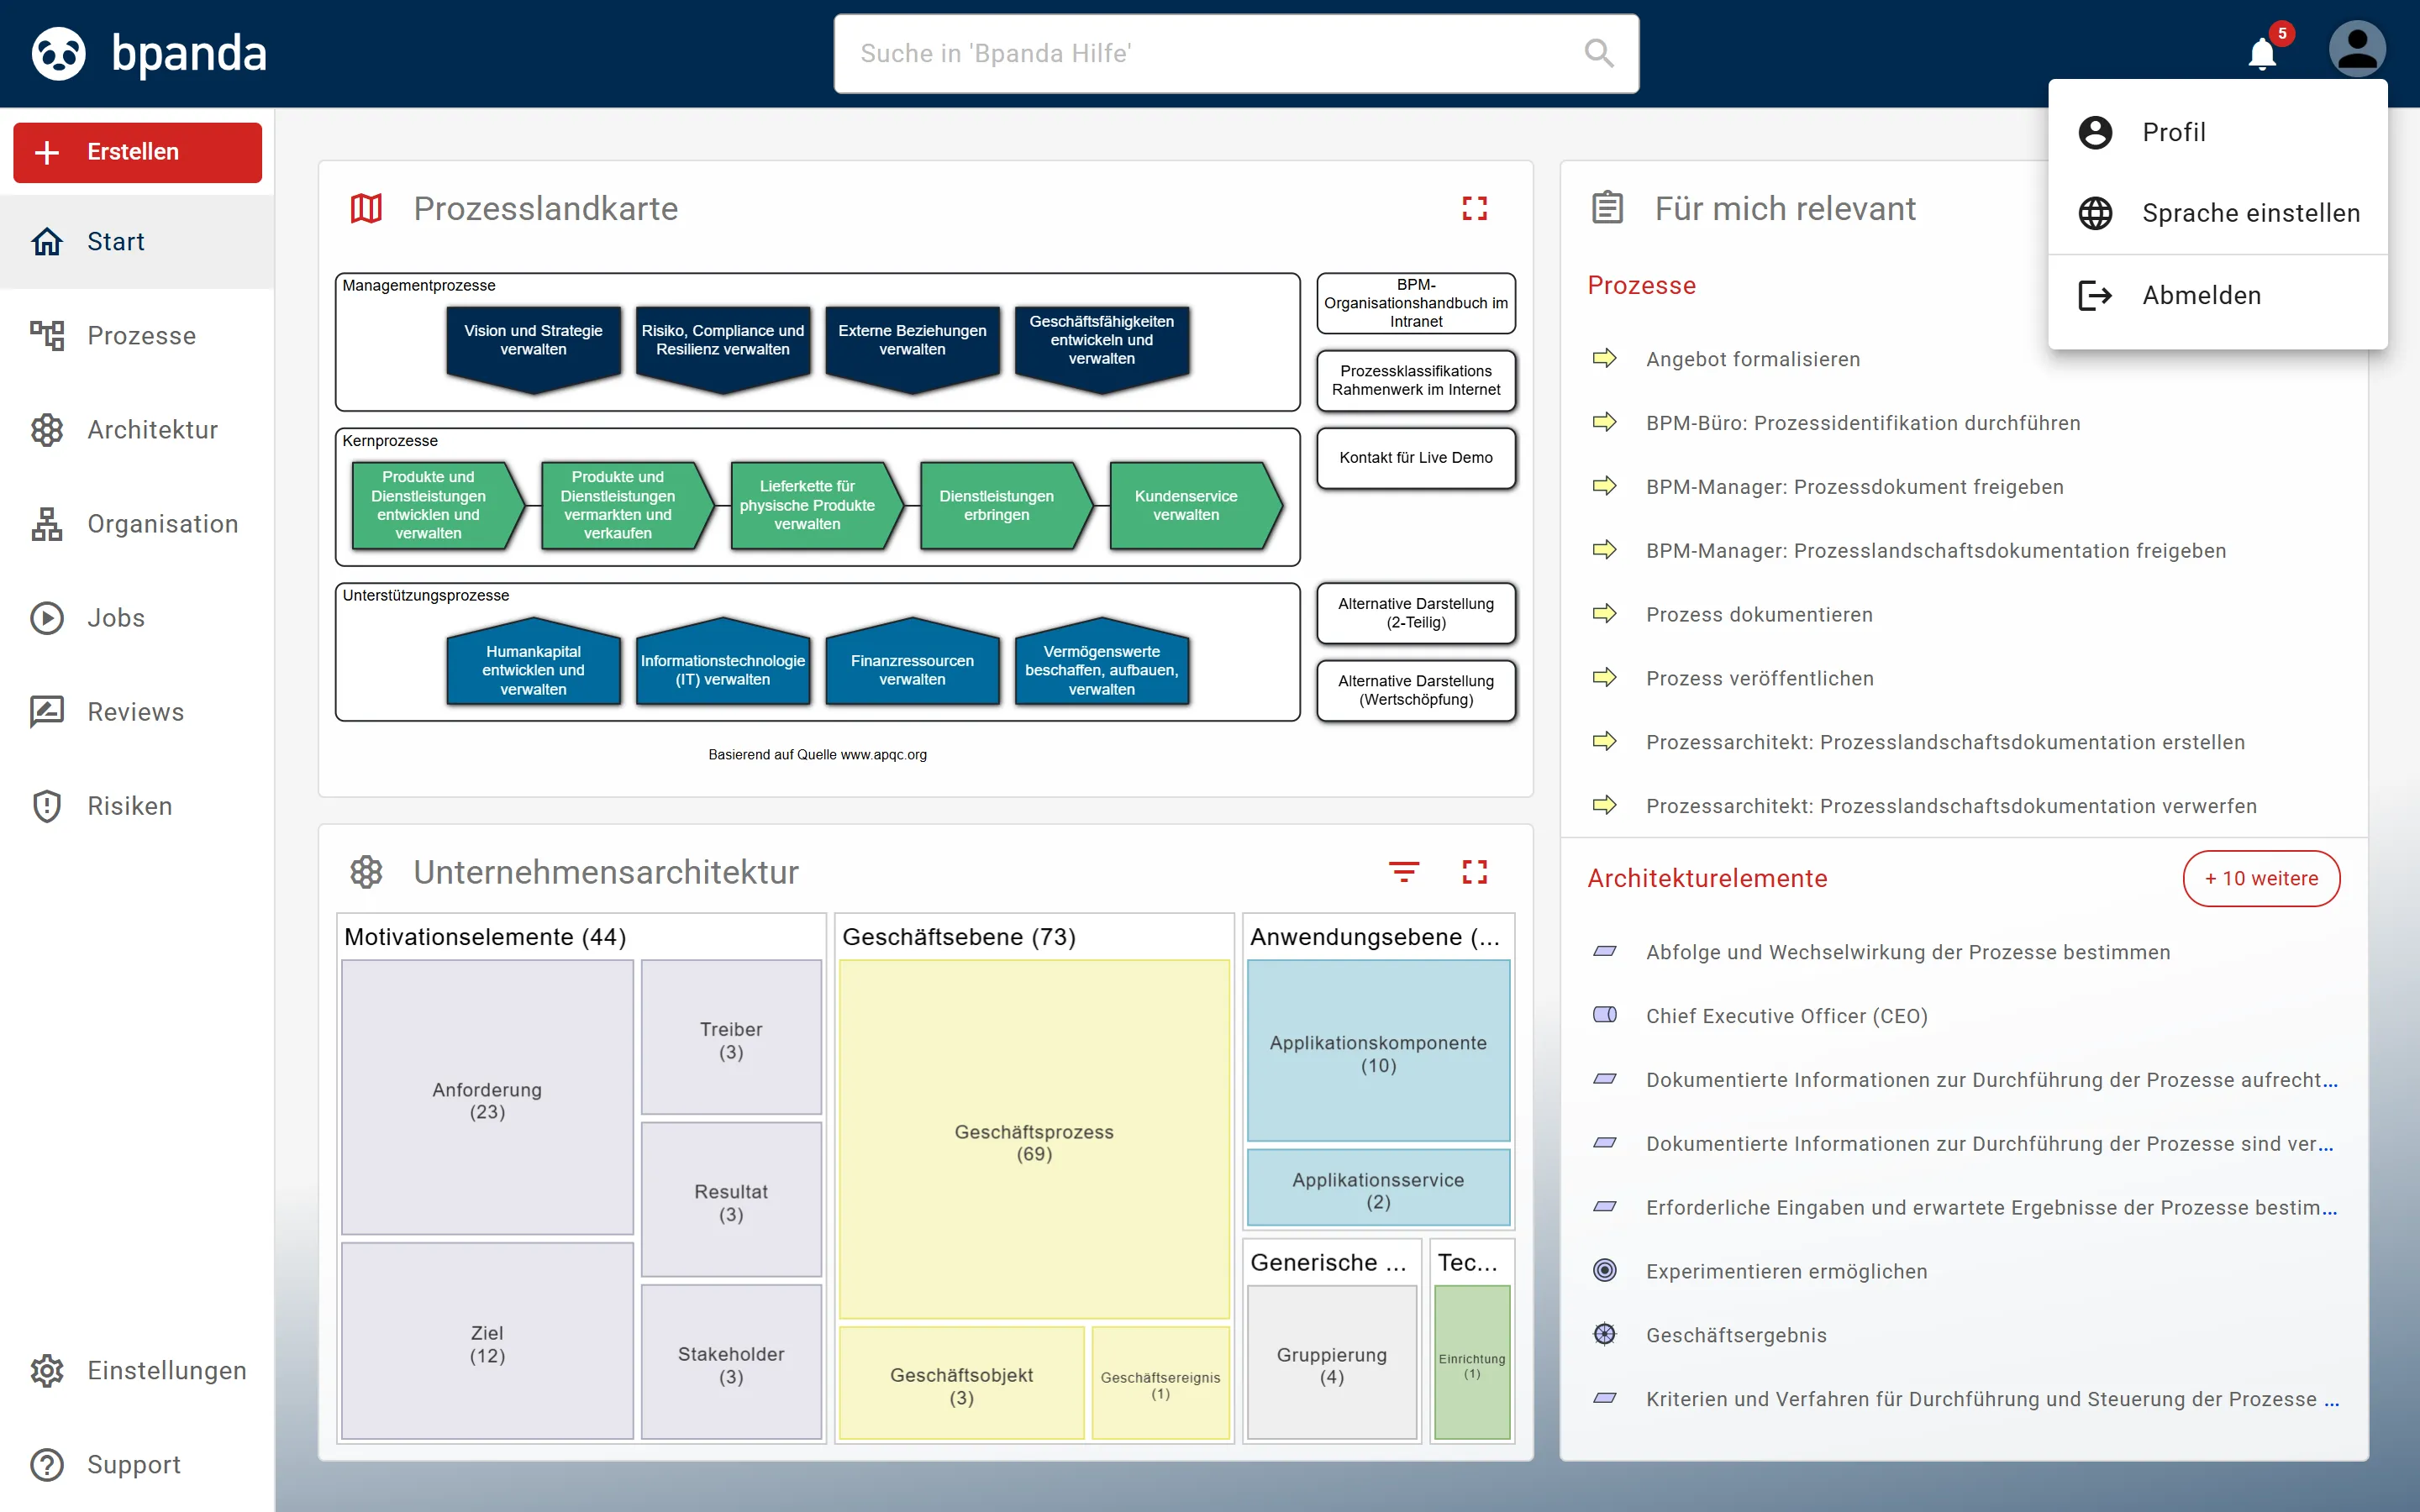Click the Für mich relevant clipboard icon
2420x1512 pixels.
click(1607, 208)
